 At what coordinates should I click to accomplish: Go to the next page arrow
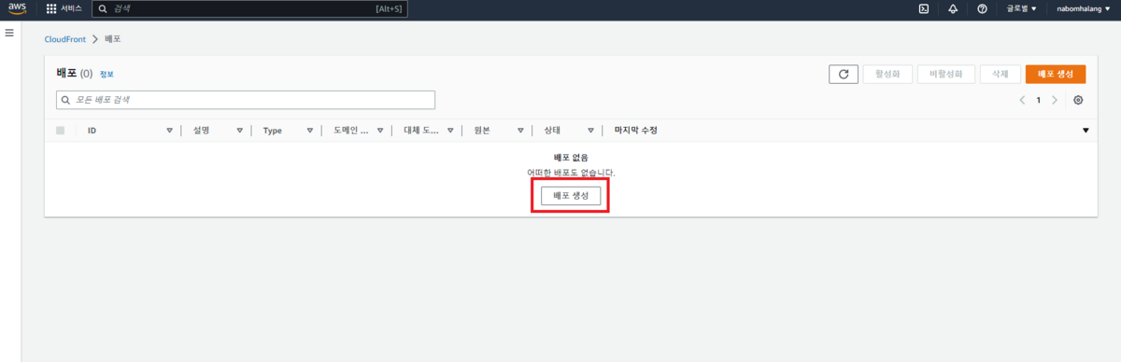point(1055,100)
